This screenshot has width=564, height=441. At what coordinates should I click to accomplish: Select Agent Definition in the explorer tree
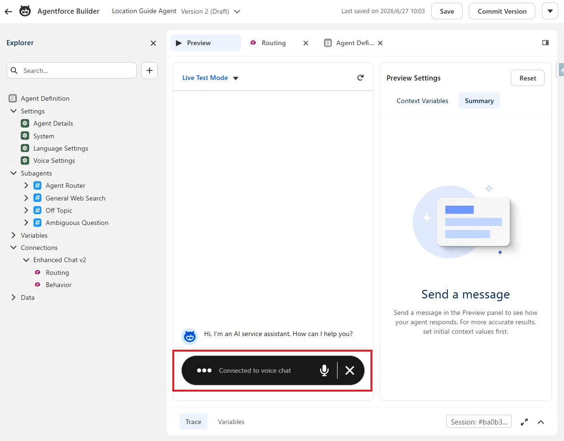45,98
